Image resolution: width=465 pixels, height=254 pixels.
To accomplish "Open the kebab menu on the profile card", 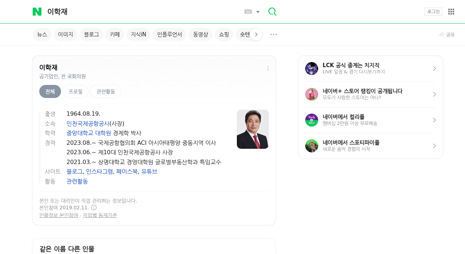I will click(267, 68).
